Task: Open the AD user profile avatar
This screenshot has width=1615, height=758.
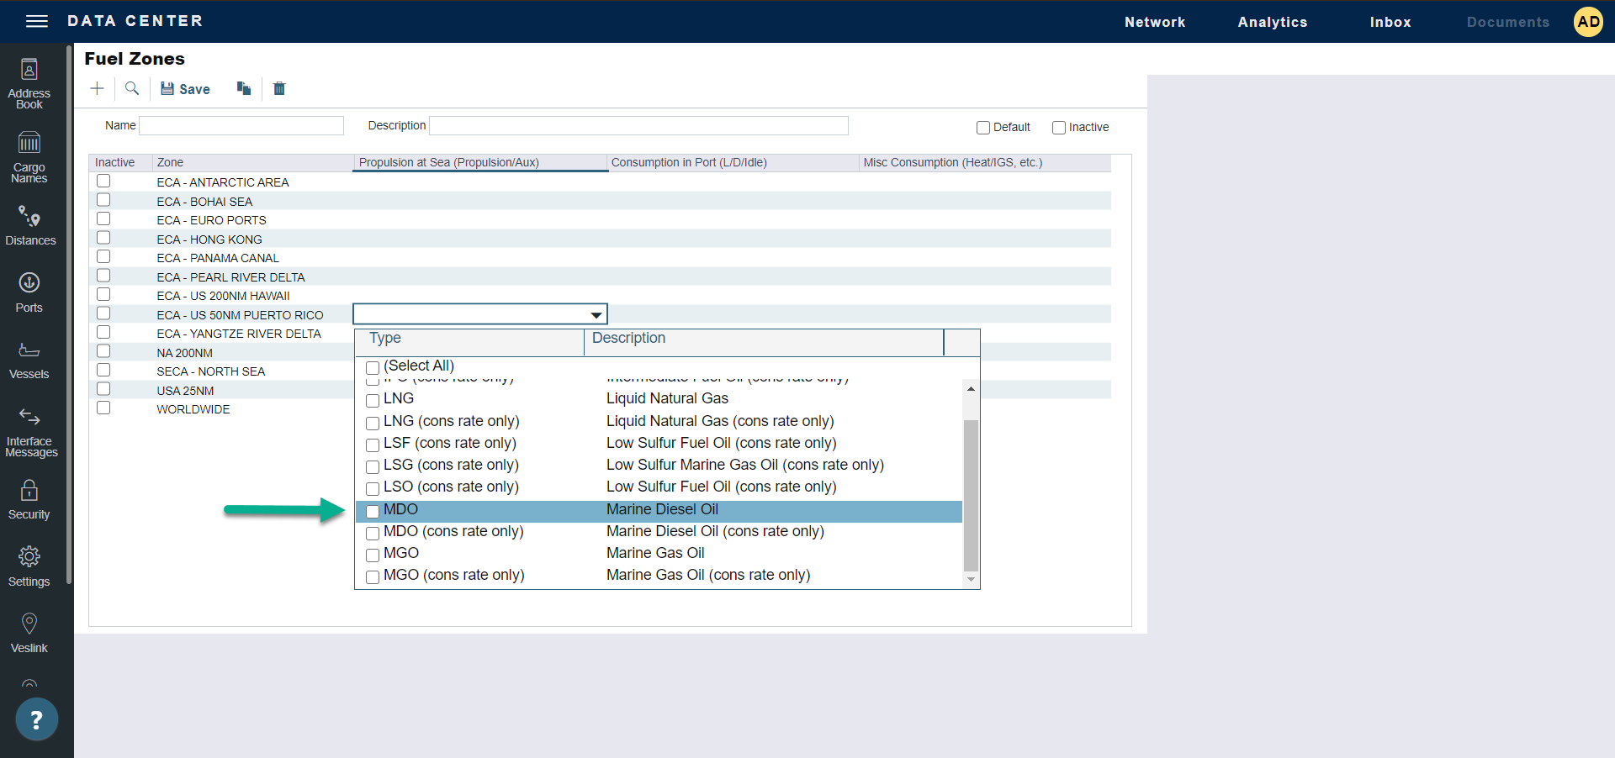Action: pyautogui.click(x=1588, y=22)
